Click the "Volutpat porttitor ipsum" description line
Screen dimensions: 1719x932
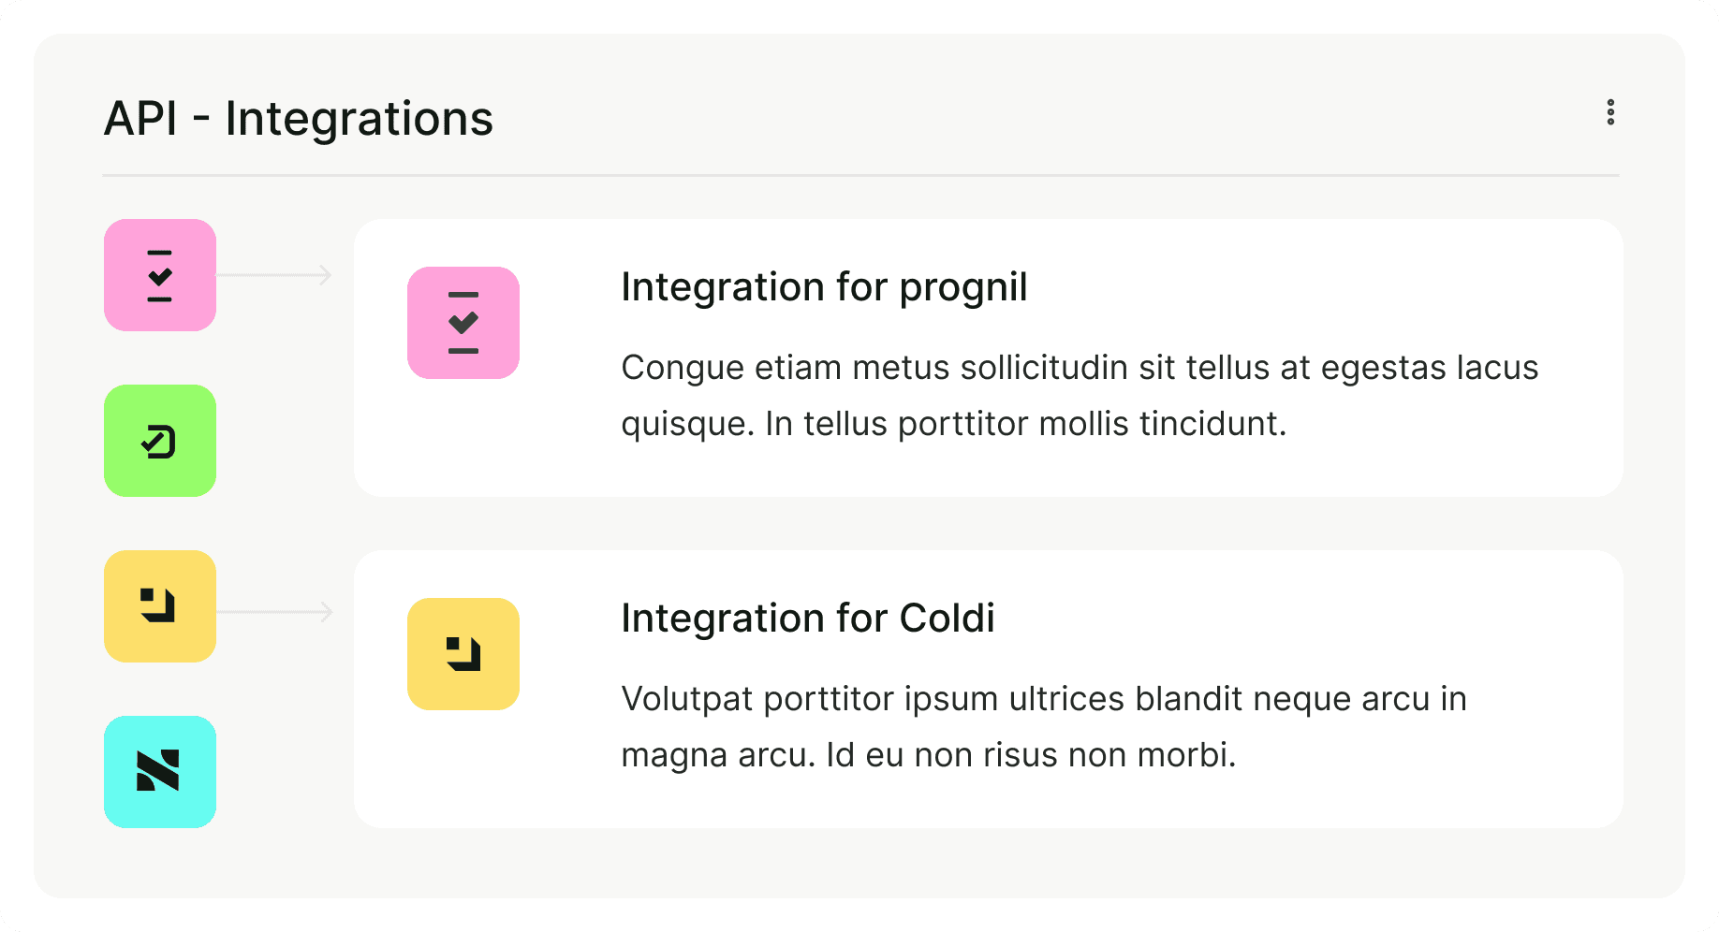point(1043,699)
